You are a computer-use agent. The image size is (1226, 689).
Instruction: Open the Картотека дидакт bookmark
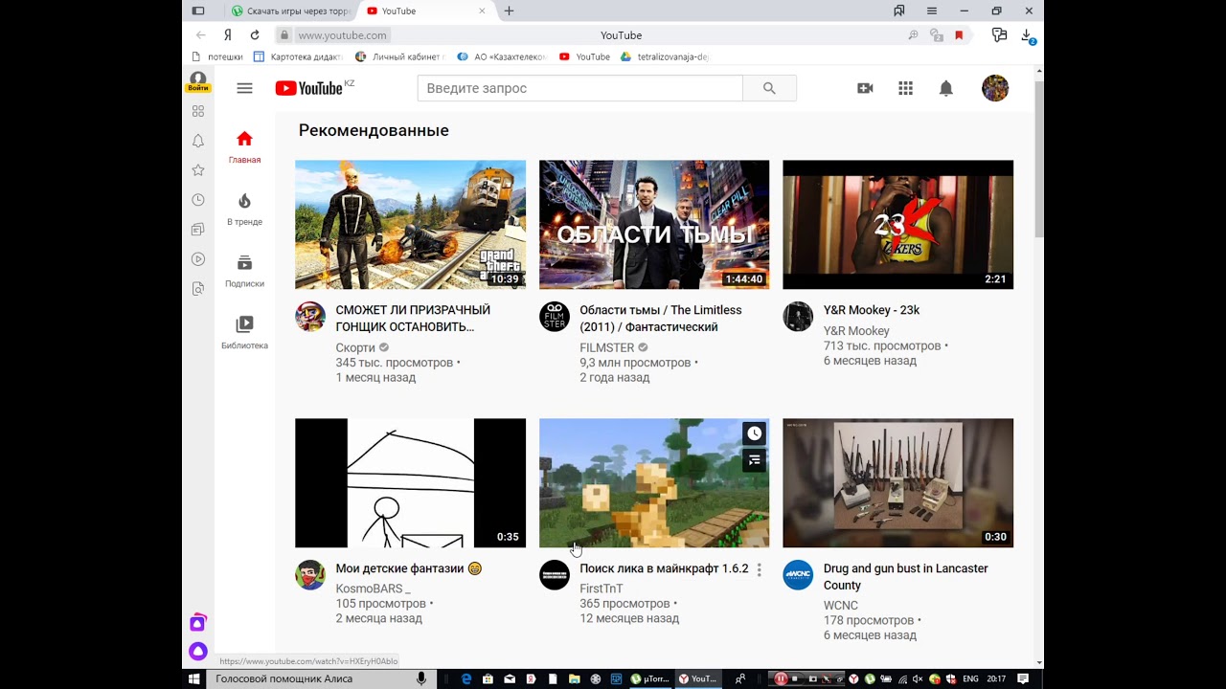(298, 56)
